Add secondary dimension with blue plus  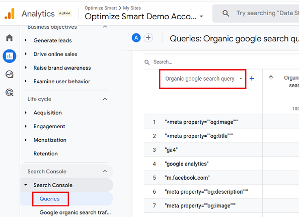tap(252, 78)
